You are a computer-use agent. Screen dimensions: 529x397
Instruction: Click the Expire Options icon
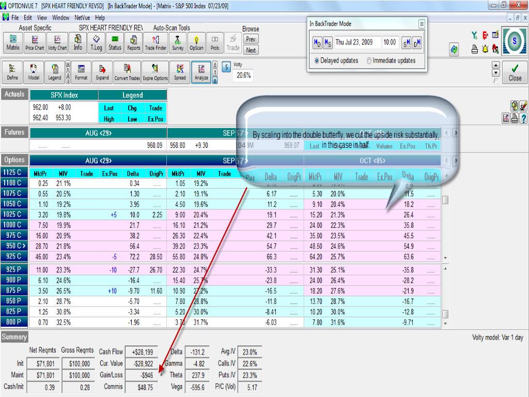155,71
